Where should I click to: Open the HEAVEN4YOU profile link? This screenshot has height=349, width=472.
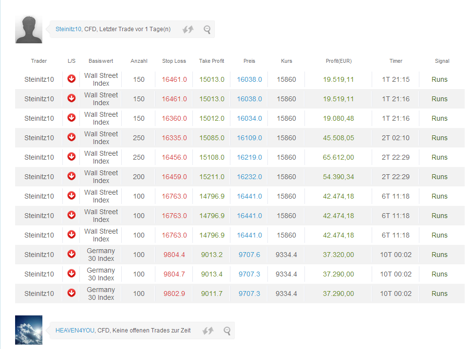75,331
